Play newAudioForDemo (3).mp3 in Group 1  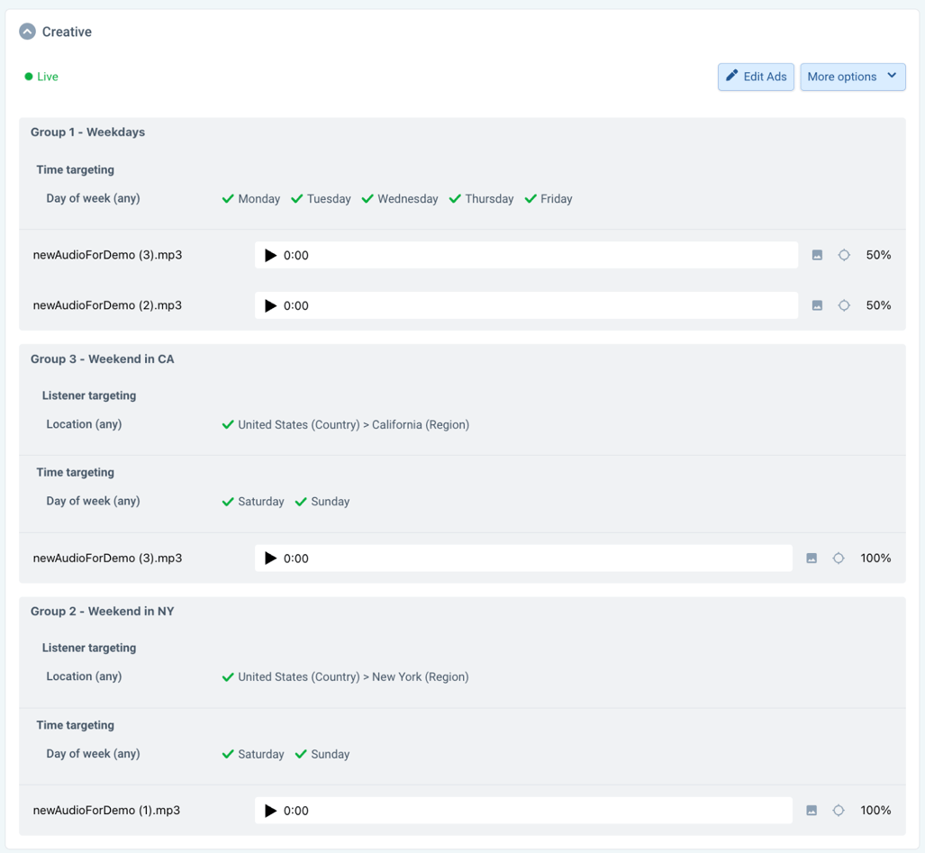click(270, 255)
